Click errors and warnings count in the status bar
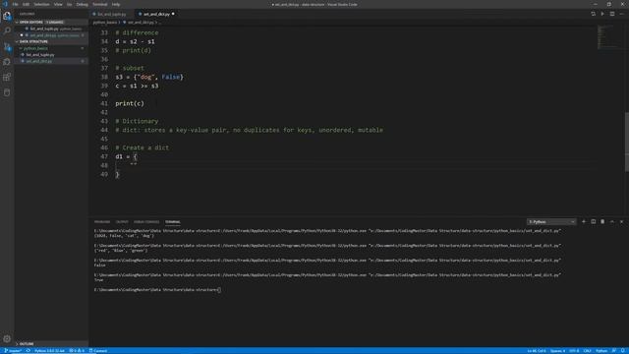The image size is (629, 354). point(77,351)
